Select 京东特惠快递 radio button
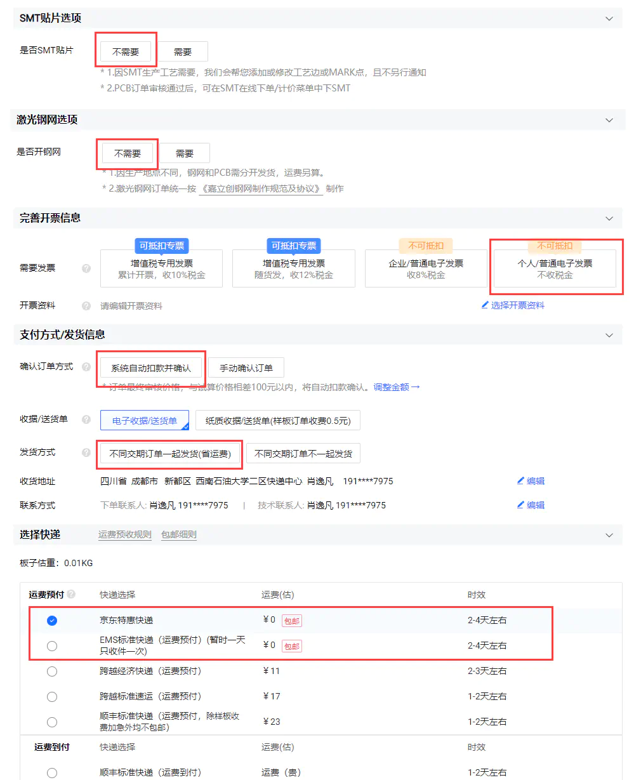Viewport: 641px width, 780px height. (51, 620)
